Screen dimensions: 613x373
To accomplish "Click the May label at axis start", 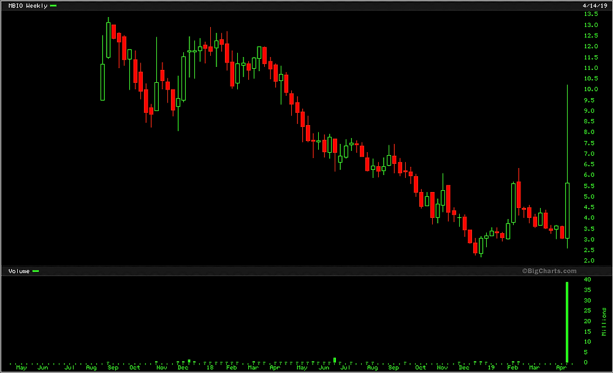I will pyautogui.click(x=21, y=367).
